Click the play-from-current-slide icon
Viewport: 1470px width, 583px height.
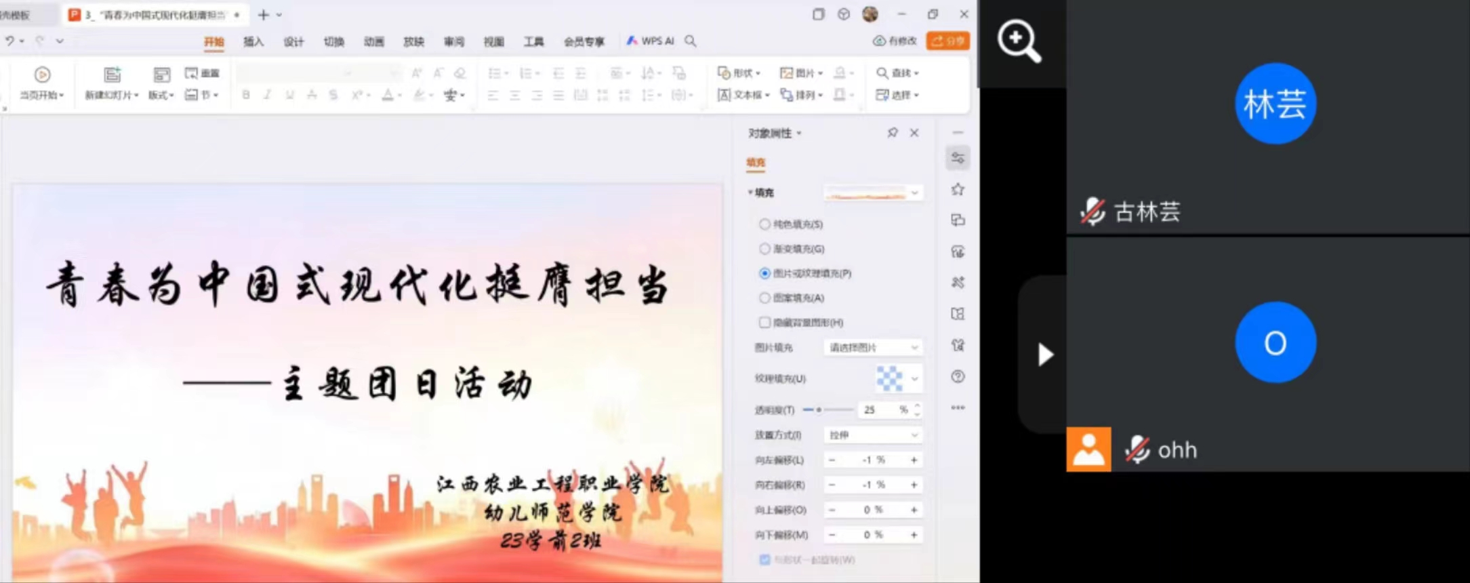point(42,75)
